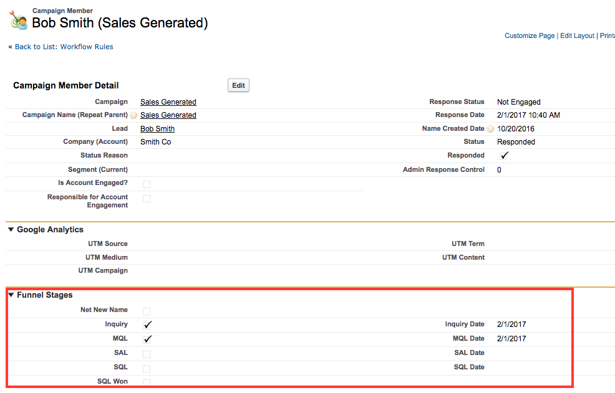This screenshot has width=615, height=393.
Task: Click the Bob Smith (Sales Generated) title
Action: coord(120,22)
